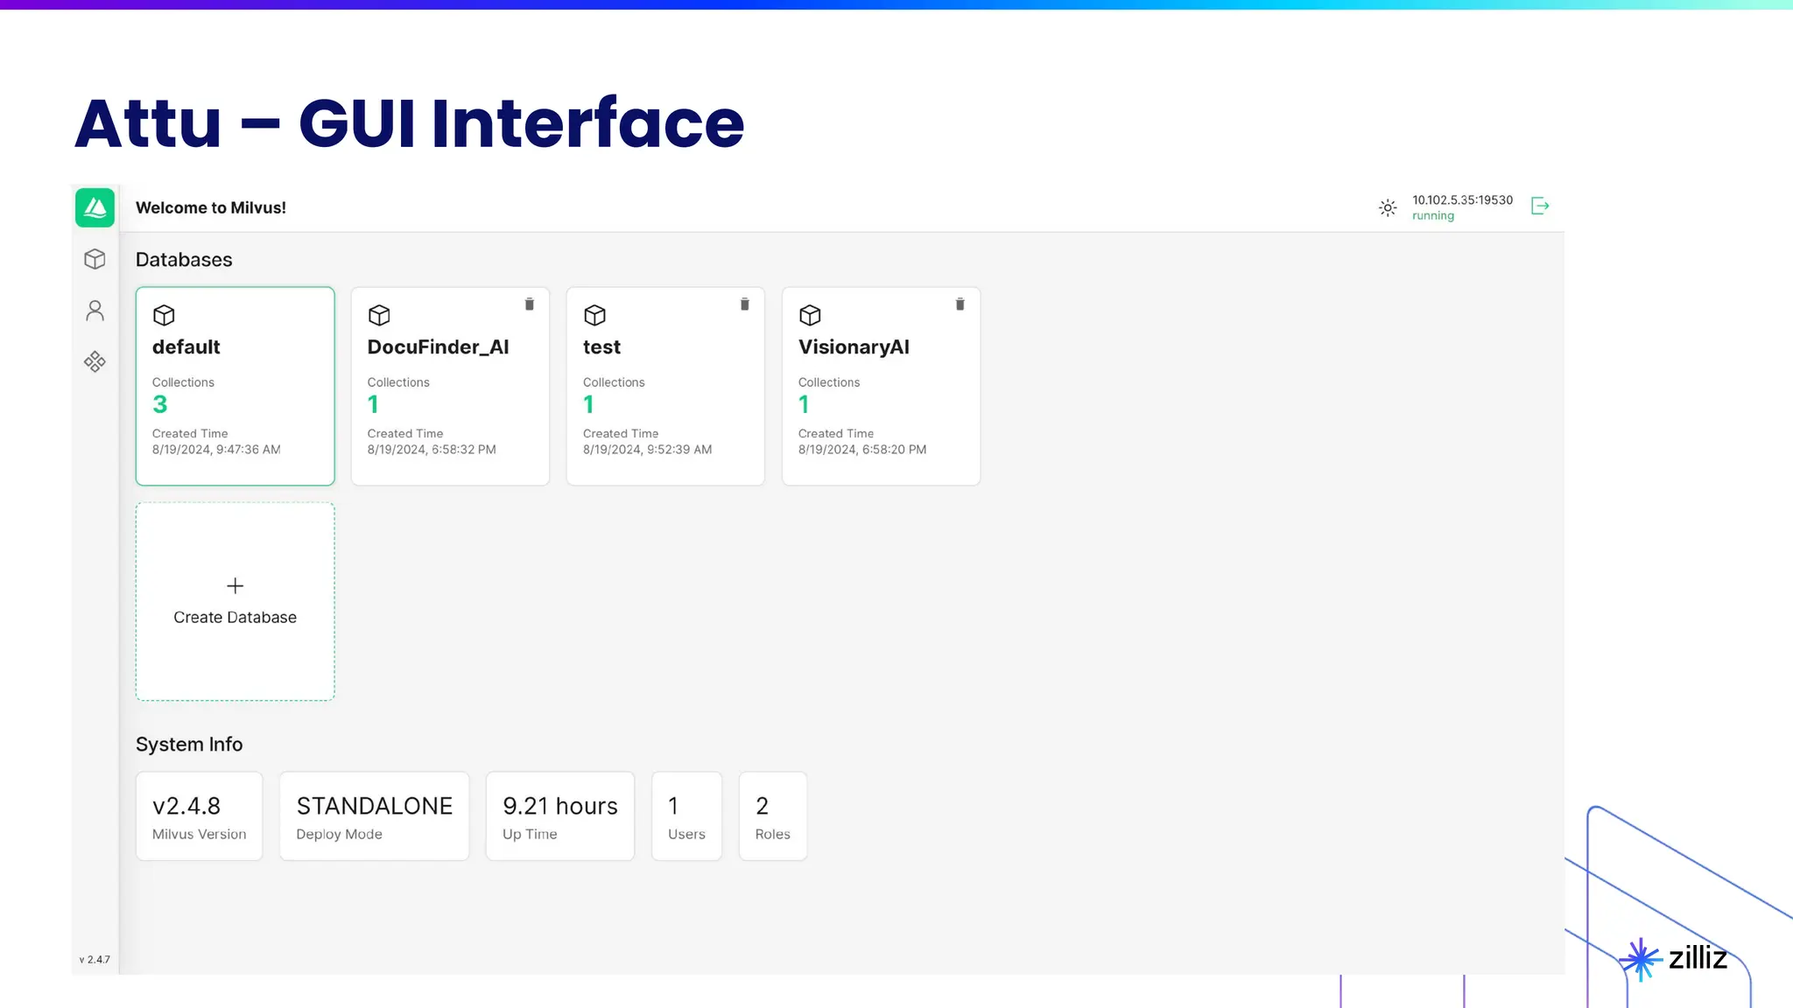Screen dimensions: 1793x1008
Task: Click the collections count 3 on default
Action: [x=159, y=404]
